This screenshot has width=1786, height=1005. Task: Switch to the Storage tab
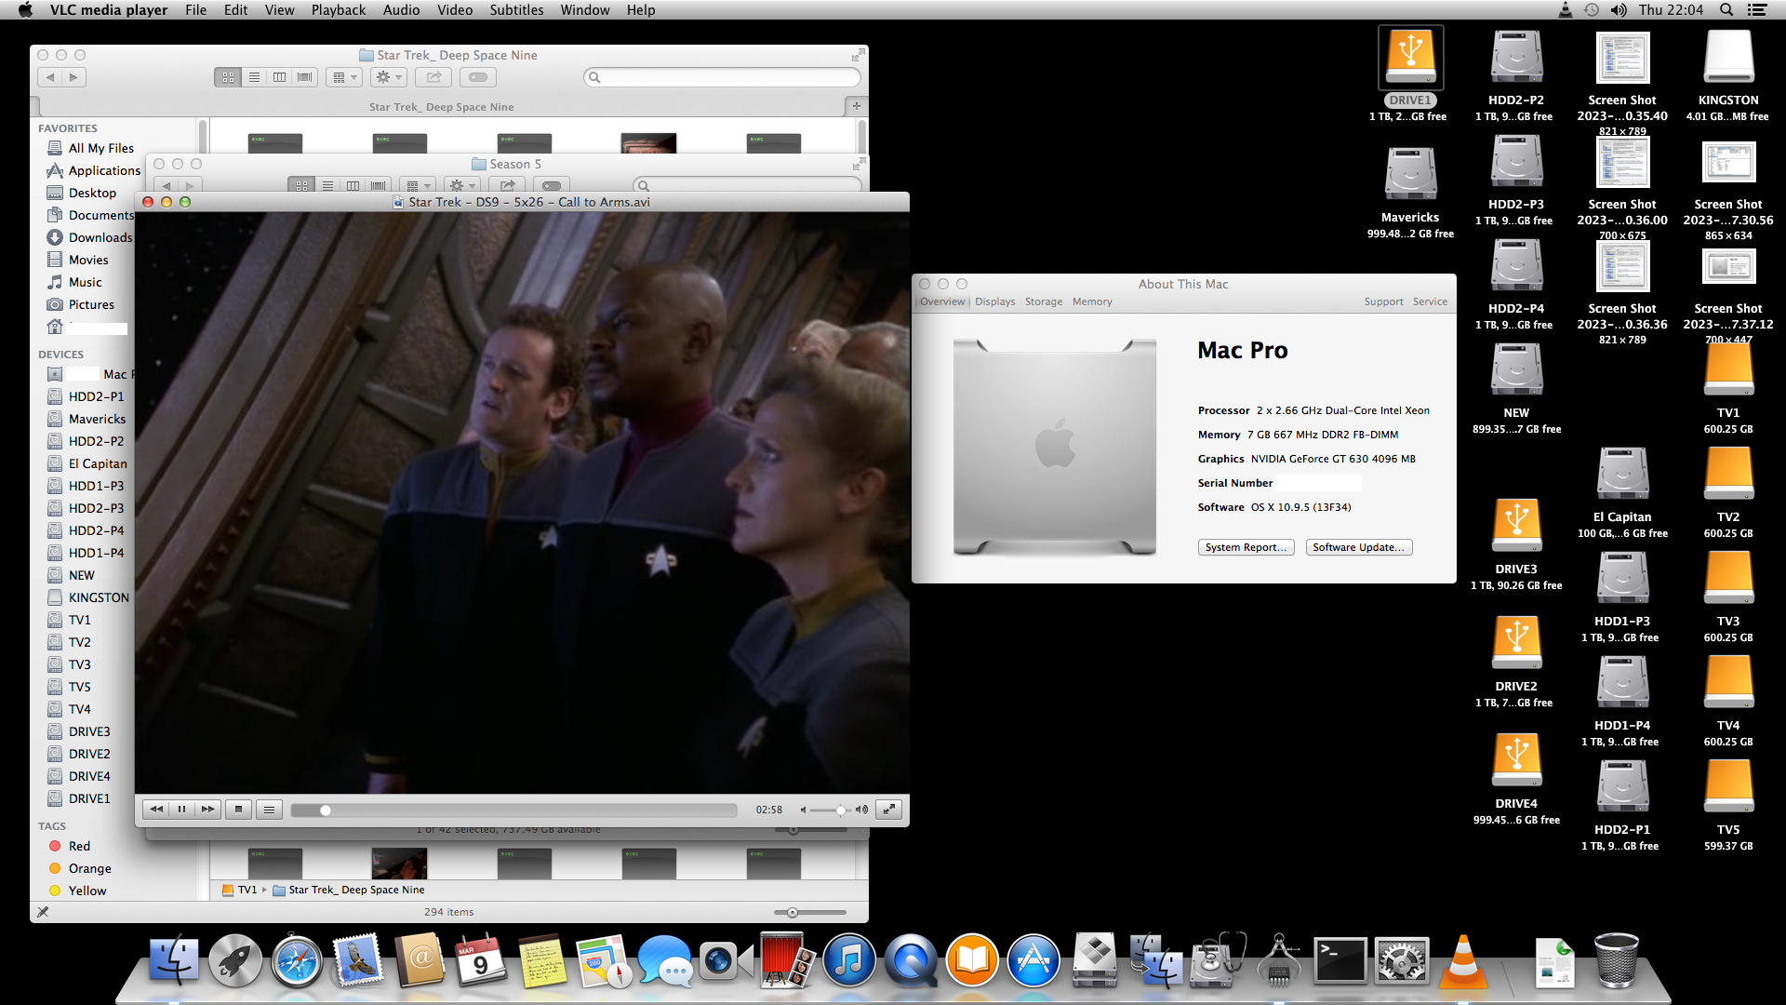(1043, 301)
